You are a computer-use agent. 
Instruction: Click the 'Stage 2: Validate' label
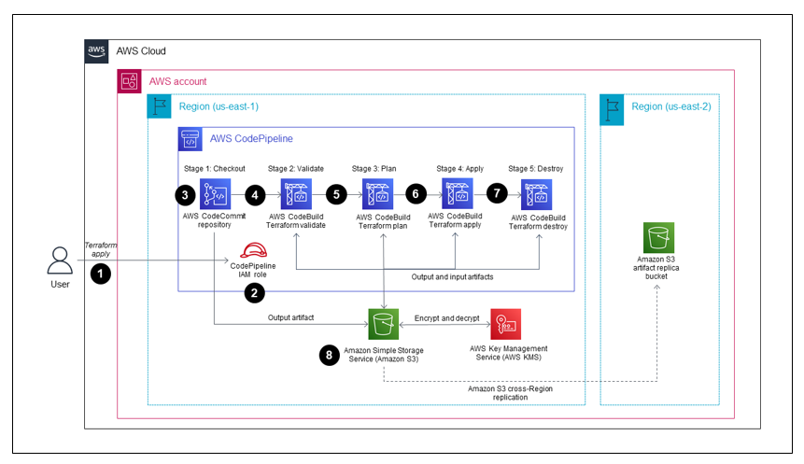[296, 169]
